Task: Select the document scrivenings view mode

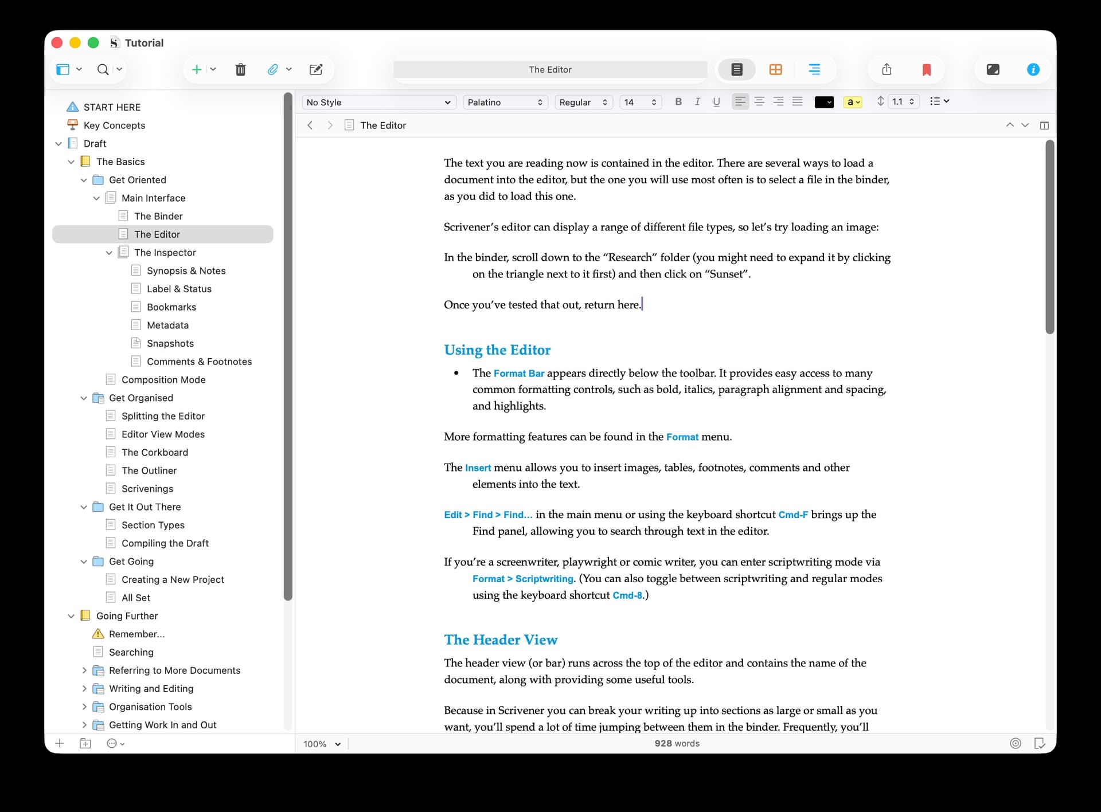Action: click(737, 69)
